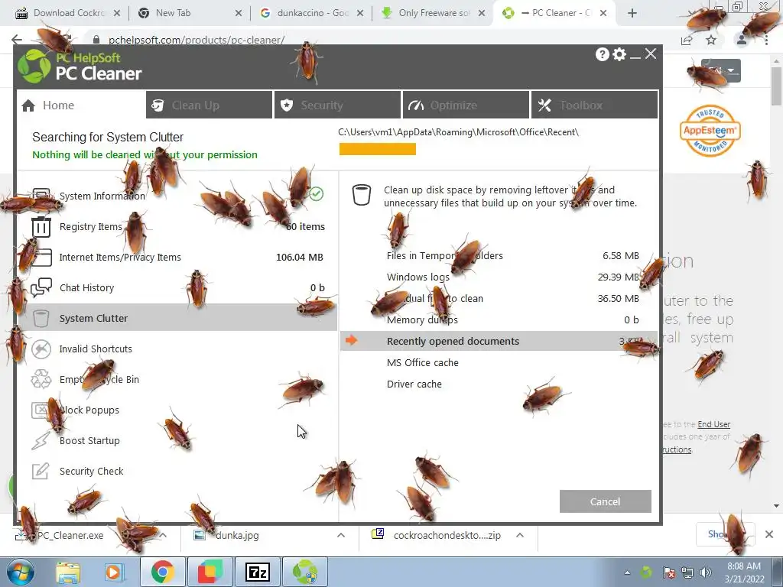Switch to Download Cockroach browser tab
The height and width of the screenshot is (587, 783).
click(x=66, y=13)
